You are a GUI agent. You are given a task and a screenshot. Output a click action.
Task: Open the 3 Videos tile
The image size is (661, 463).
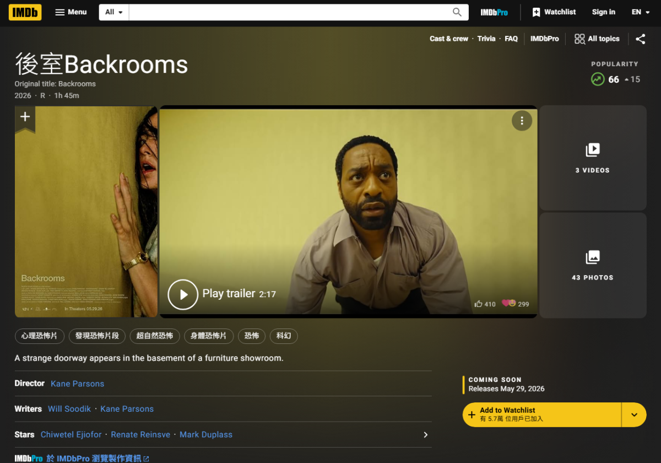pos(593,158)
